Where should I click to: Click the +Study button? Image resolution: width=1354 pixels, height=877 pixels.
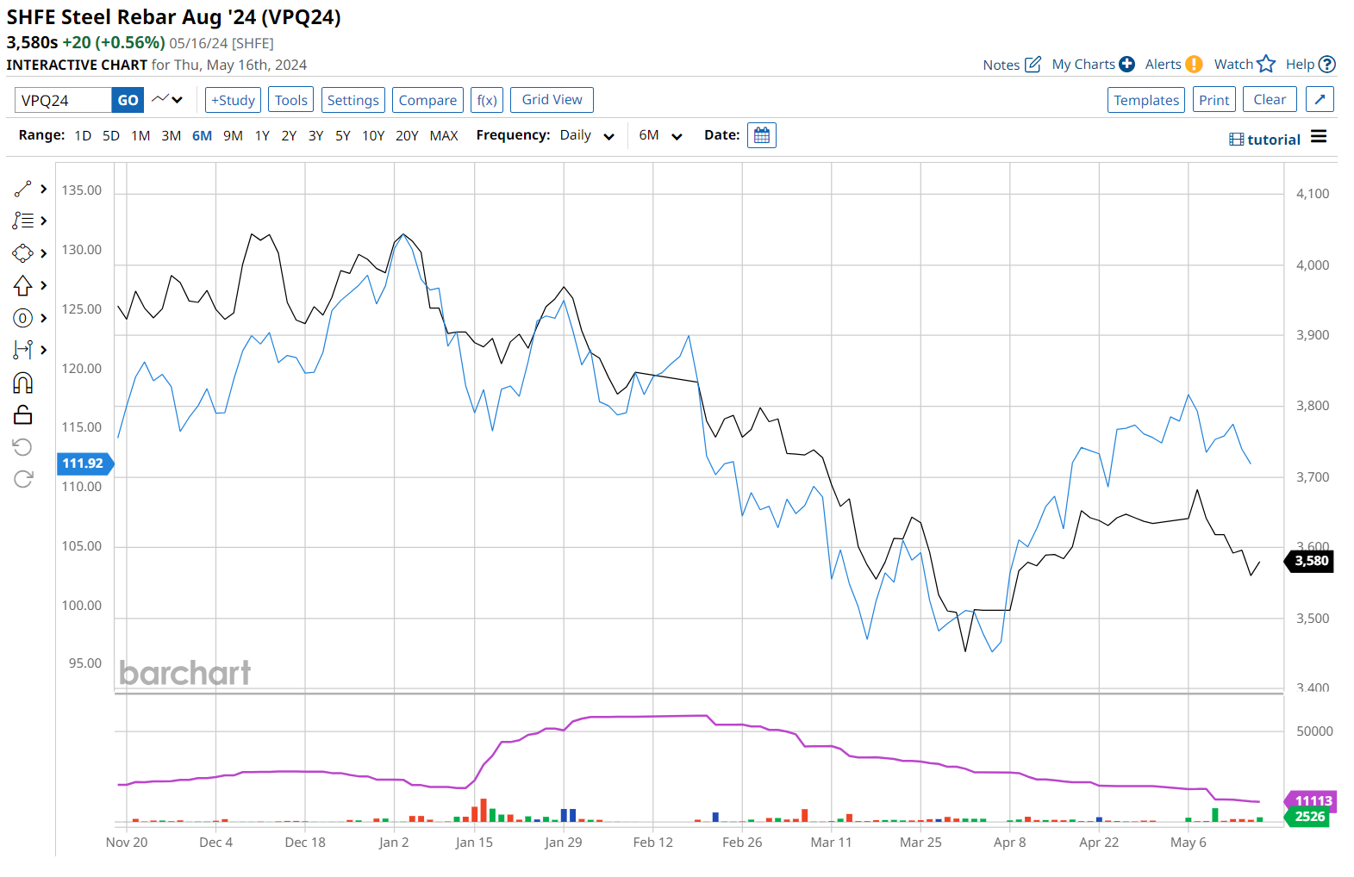point(233,100)
